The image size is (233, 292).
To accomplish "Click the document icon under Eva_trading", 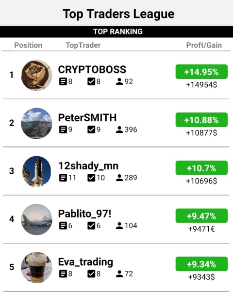I will tap(63, 274).
